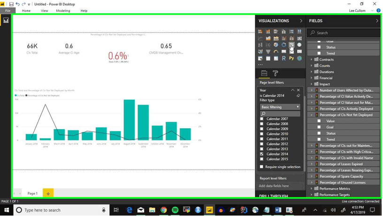The image size is (383, 216).
Task: Enable Require single selection
Action: [261, 167]
